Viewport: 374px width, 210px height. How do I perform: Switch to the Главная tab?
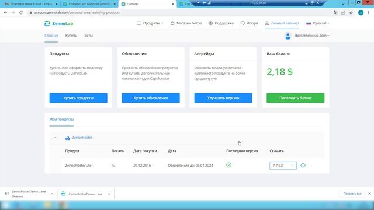(51, 36)
